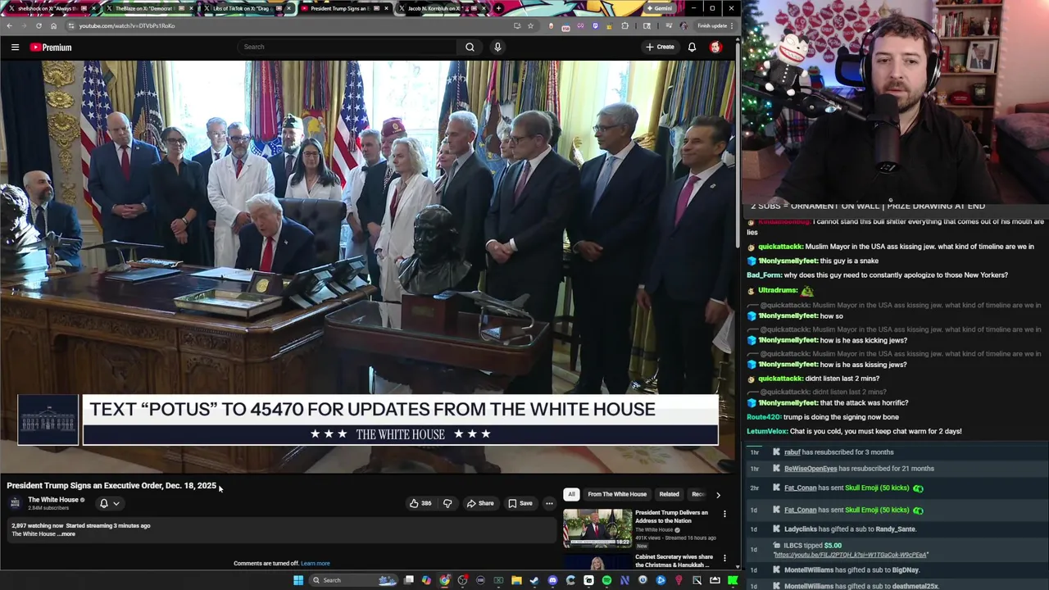Select the All filter chip

(x=571, y=494)
